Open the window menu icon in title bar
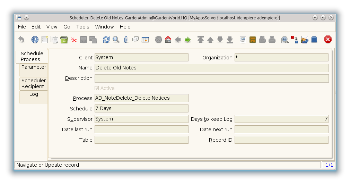The width and height of the screenshot is (350, 184). pos(19,18)
